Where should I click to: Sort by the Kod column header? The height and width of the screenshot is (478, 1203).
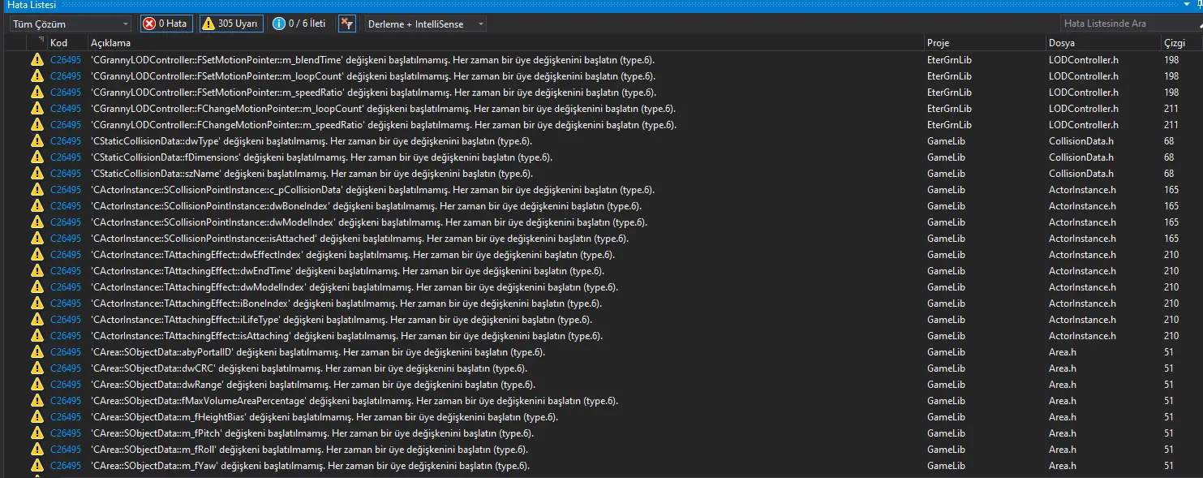click(67, 43)
